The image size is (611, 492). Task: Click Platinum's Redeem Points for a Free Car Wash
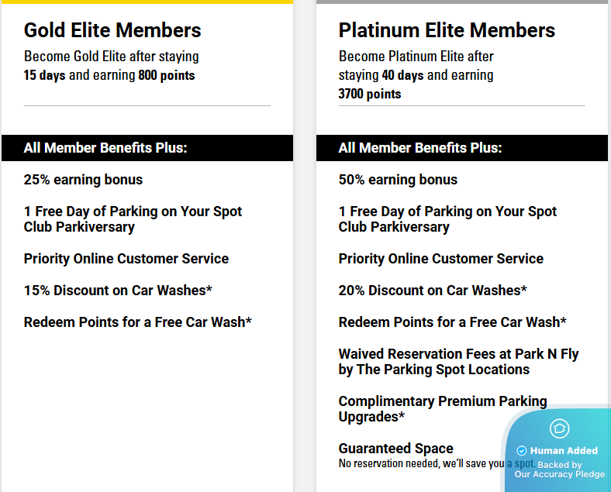point(452,322)
